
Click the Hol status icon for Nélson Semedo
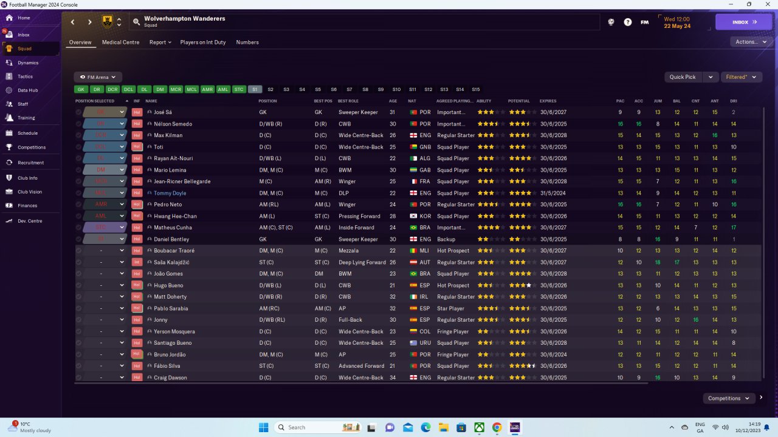tap(137, 124)
